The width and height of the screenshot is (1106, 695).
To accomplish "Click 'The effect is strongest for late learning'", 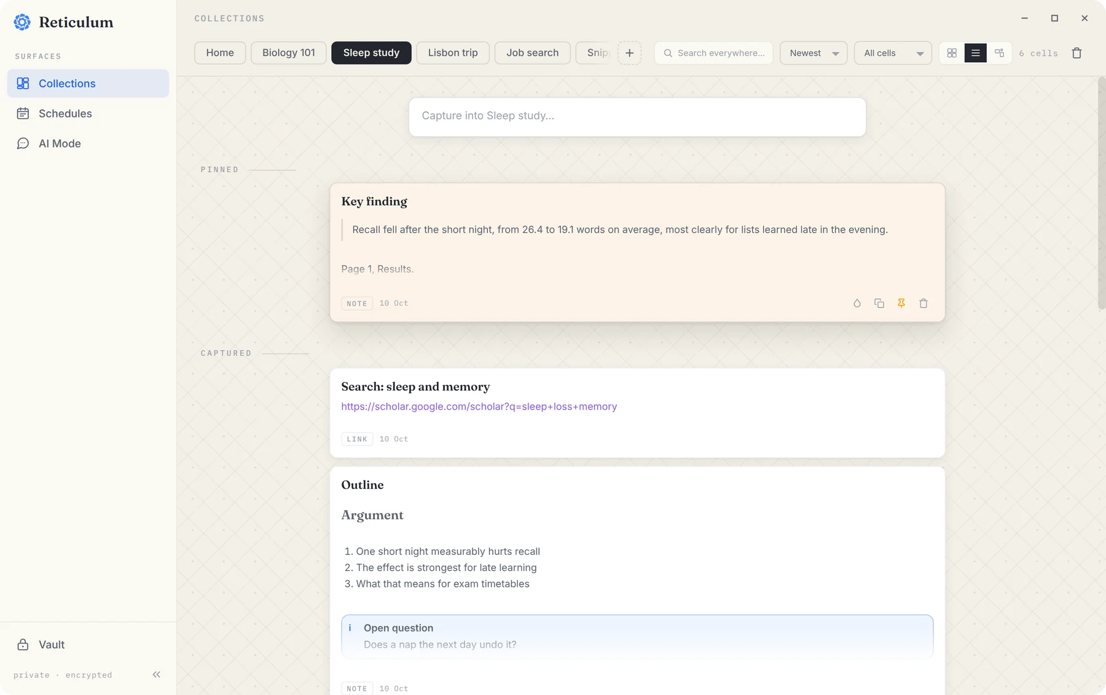I will tap(446, 568).
